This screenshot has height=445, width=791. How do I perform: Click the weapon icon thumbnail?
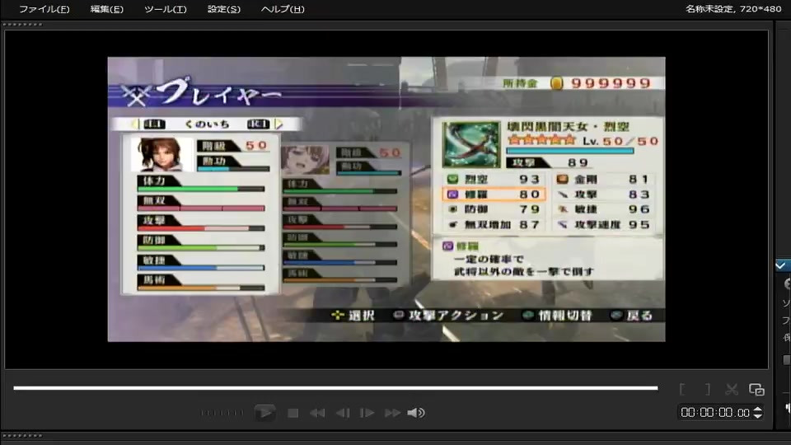pos(471,144)
